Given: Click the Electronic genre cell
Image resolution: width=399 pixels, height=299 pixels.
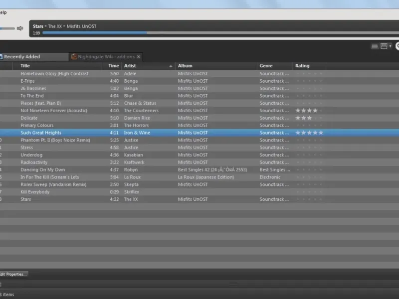Looking at the screenshot, I should [x=270, y=177].
